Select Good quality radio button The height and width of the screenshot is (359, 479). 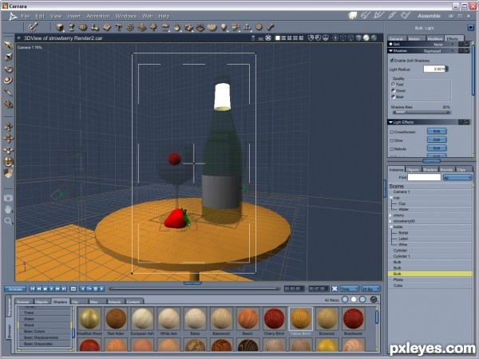click(x=393, y=90)
